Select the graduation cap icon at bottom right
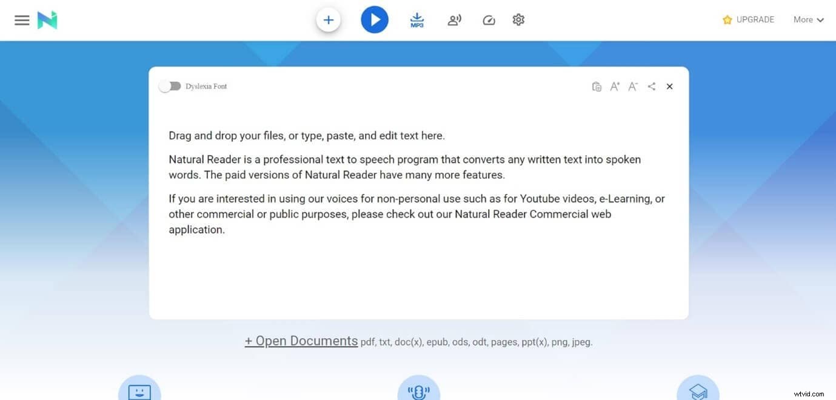The width and height of the screenshot is (836, 400). pyautogui.click(x=698, y=391)
